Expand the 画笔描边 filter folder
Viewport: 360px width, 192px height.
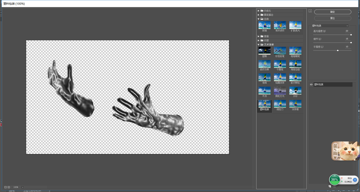259,15
